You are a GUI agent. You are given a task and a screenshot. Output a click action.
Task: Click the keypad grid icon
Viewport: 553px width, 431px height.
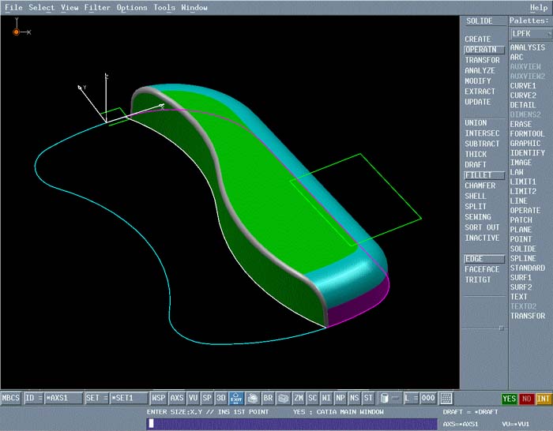[x=446, y=399]
